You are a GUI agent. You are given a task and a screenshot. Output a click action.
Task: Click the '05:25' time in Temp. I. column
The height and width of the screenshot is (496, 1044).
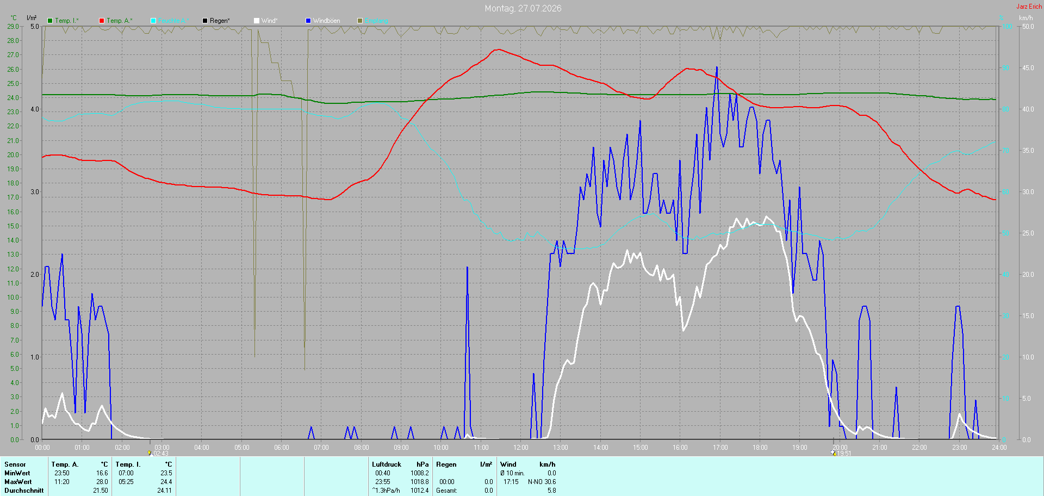(126, 482)
